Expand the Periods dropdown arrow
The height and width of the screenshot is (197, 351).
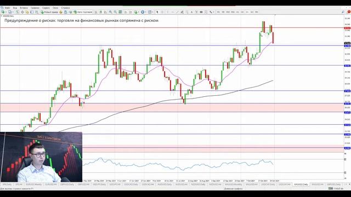tap(145, 12)
